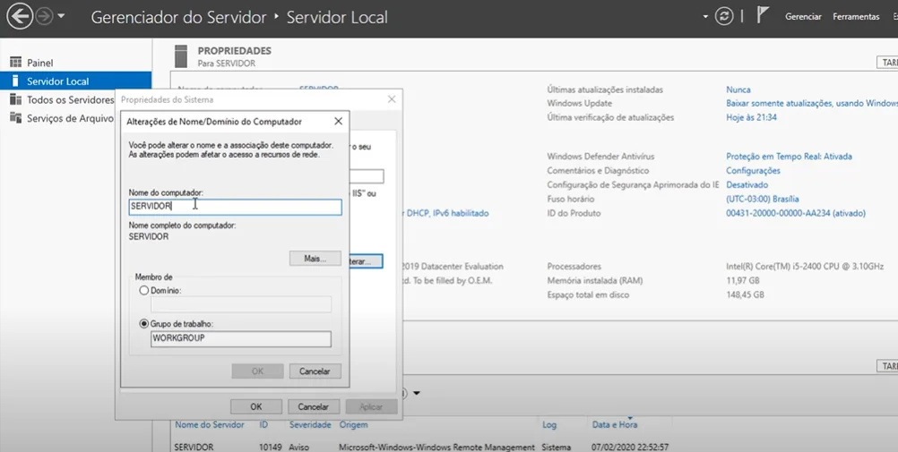Click the refresh icon in the header
898x452 pixels.
click(724, 17)
